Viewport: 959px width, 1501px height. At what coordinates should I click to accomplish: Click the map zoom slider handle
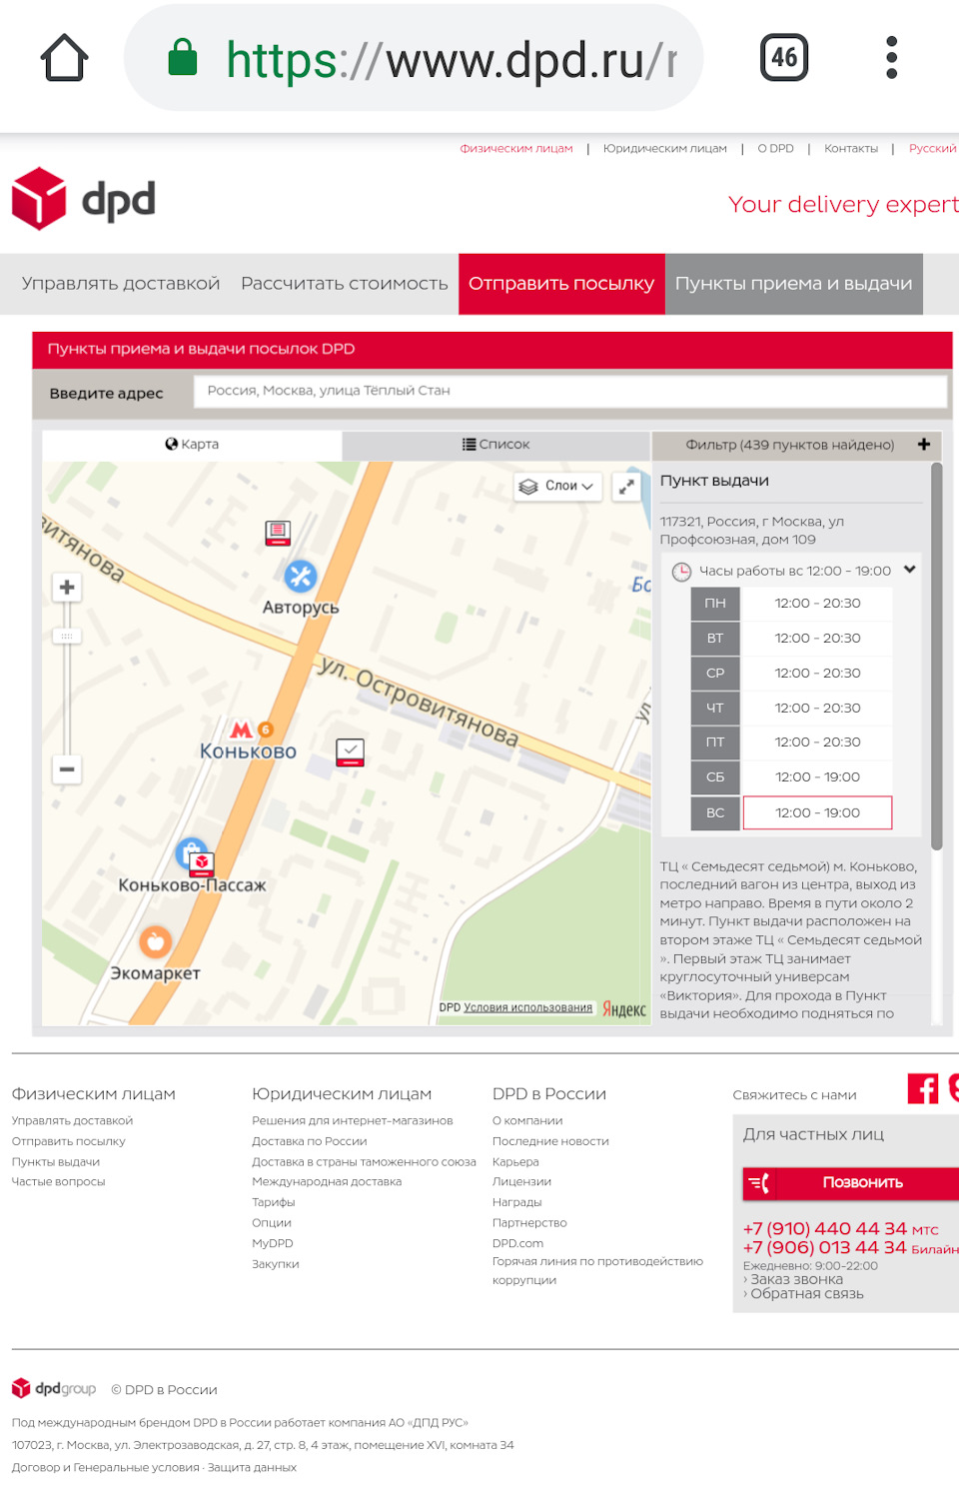(67, 636)
